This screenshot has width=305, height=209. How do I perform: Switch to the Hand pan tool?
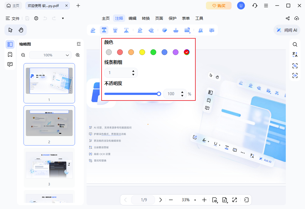[21, 30]
